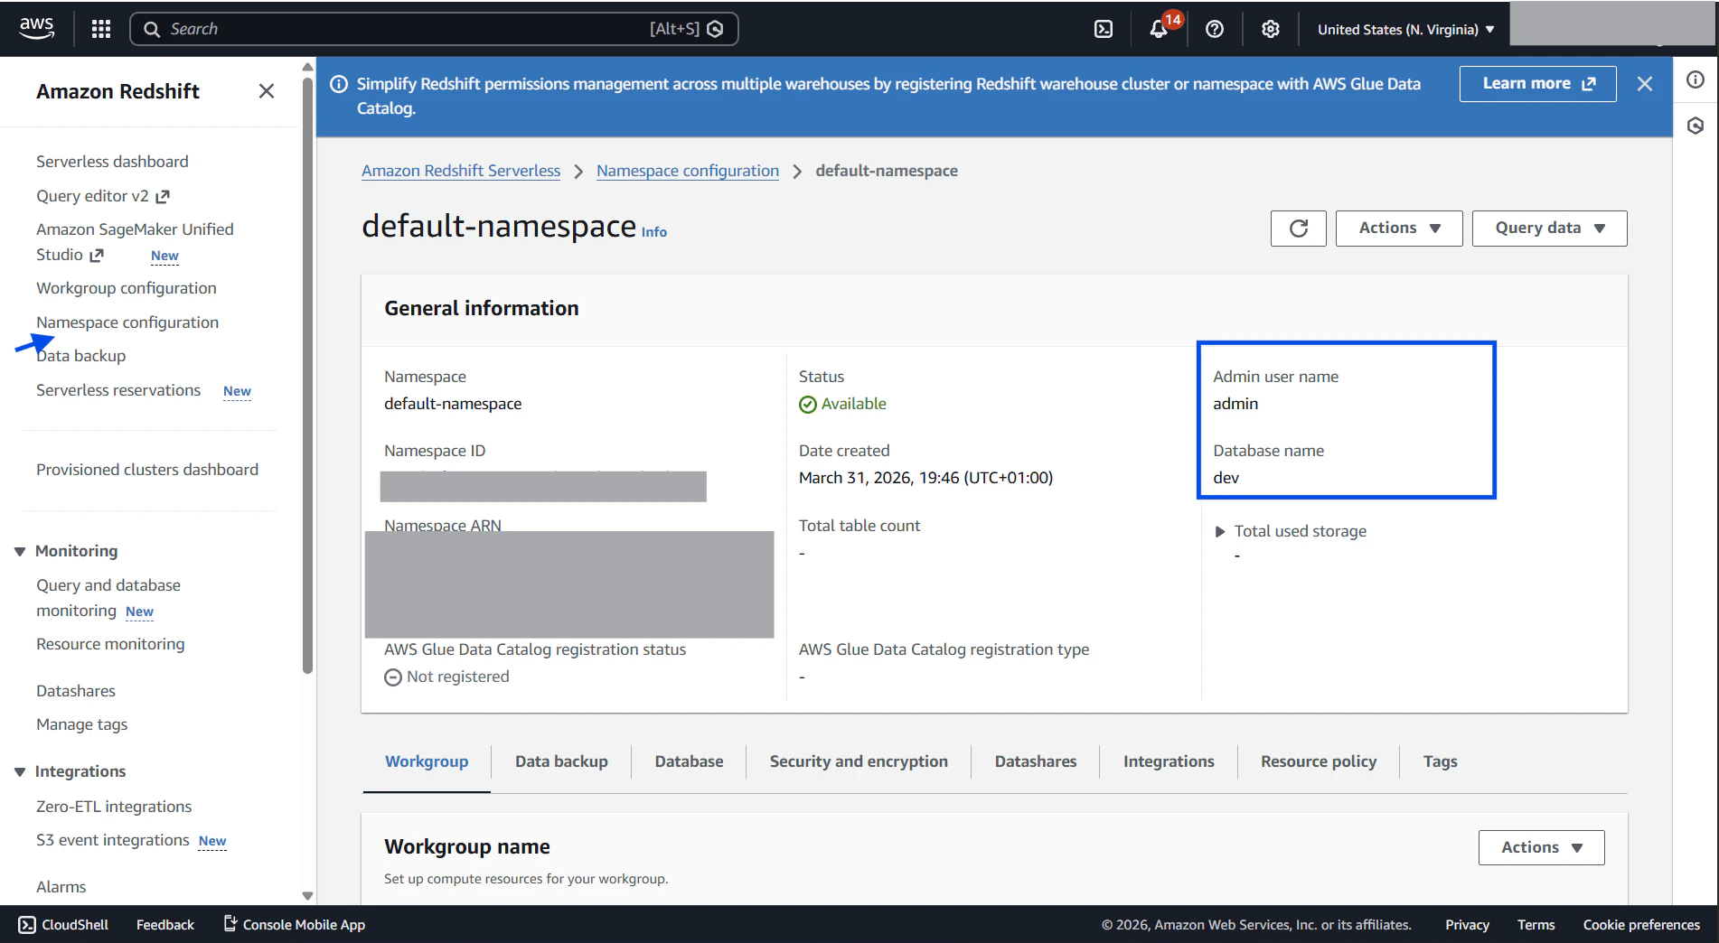Open Zero-ETL integrations in sidebar
Viewport: 1719px width, 943px height.
(114, 807)
